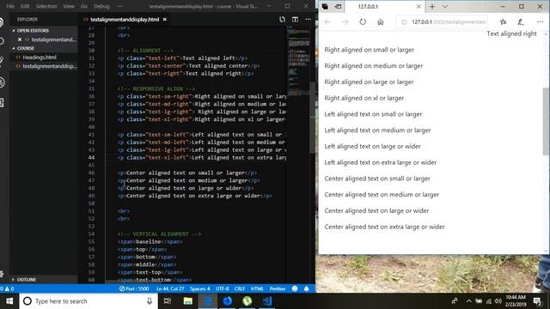
Task: Open Firefox from the taskbar
Action: pyautogui.click(x=227, y=301)
